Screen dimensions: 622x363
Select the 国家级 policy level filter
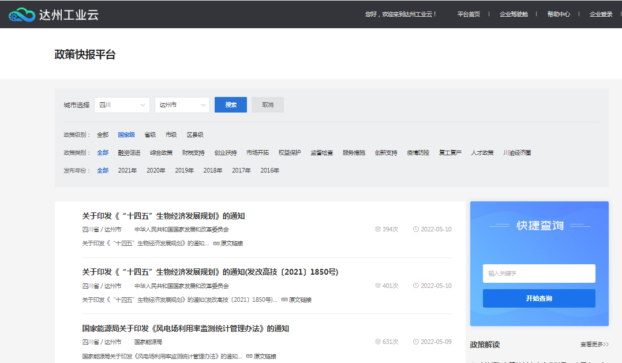(126, 135)
